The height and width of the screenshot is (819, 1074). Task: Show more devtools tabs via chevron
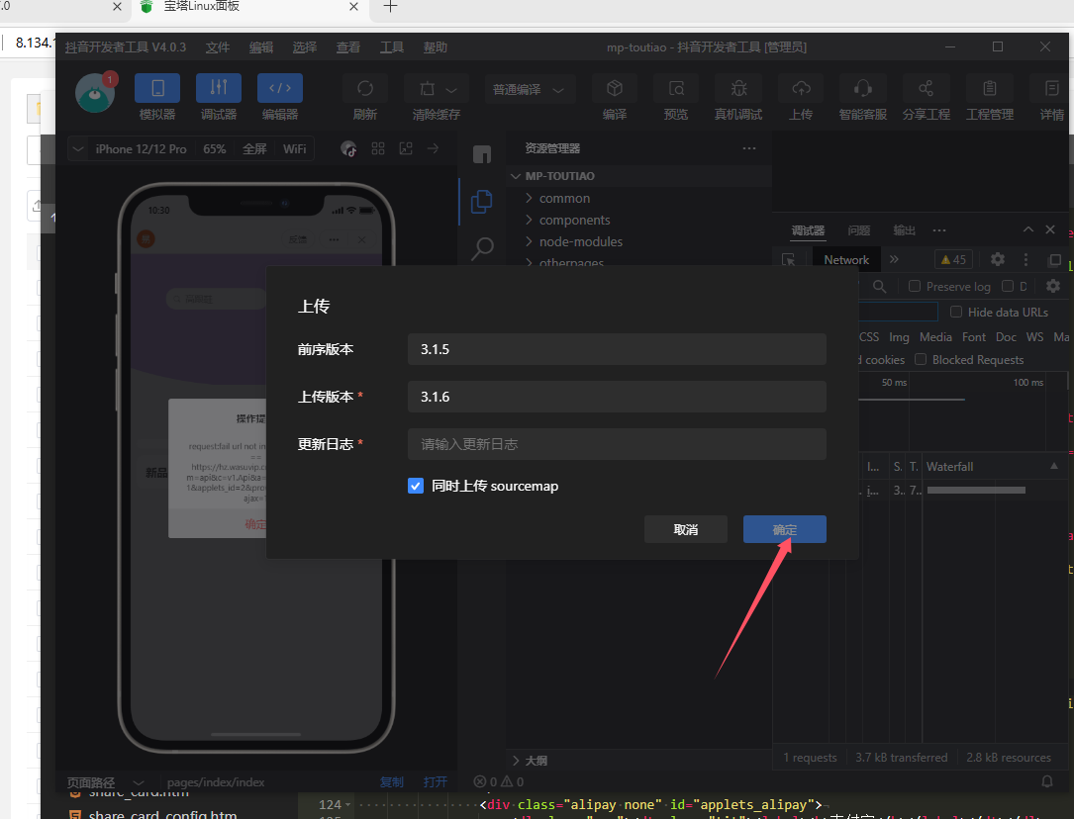point(894,259)
